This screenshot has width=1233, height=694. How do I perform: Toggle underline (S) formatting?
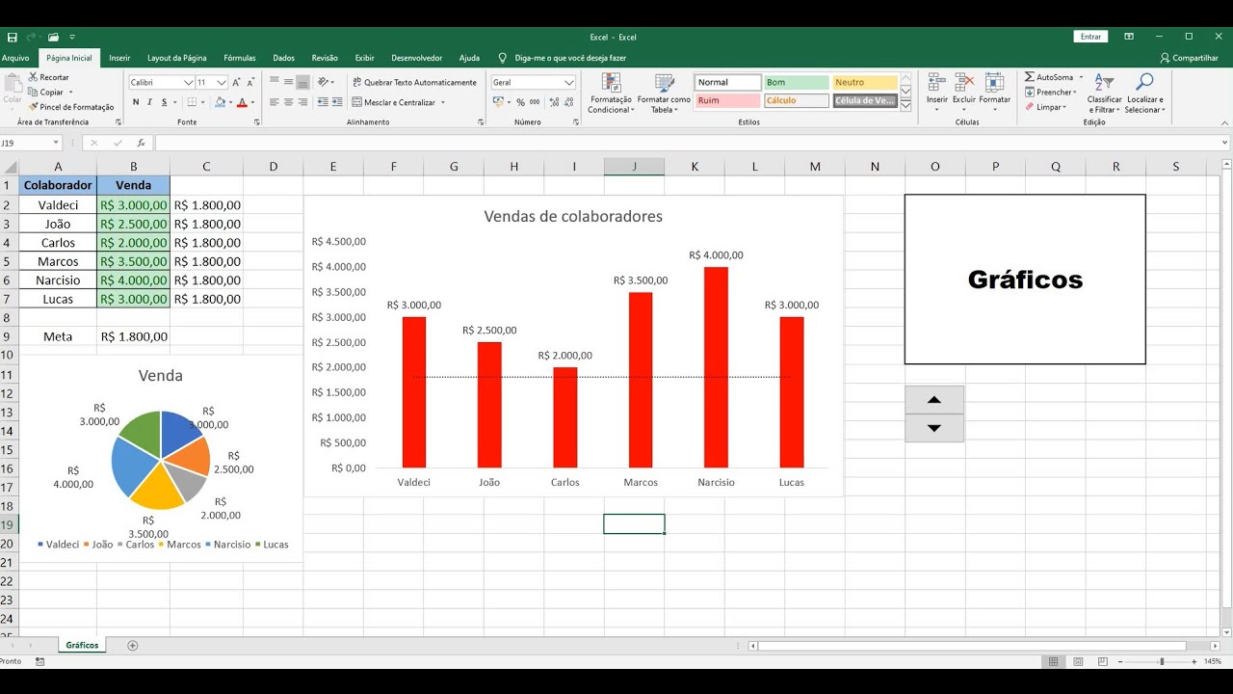(x=164, y=102)
